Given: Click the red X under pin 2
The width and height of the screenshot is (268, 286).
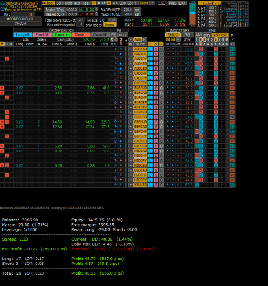Looking at the screenshot, I should click(x=200, y=44).
